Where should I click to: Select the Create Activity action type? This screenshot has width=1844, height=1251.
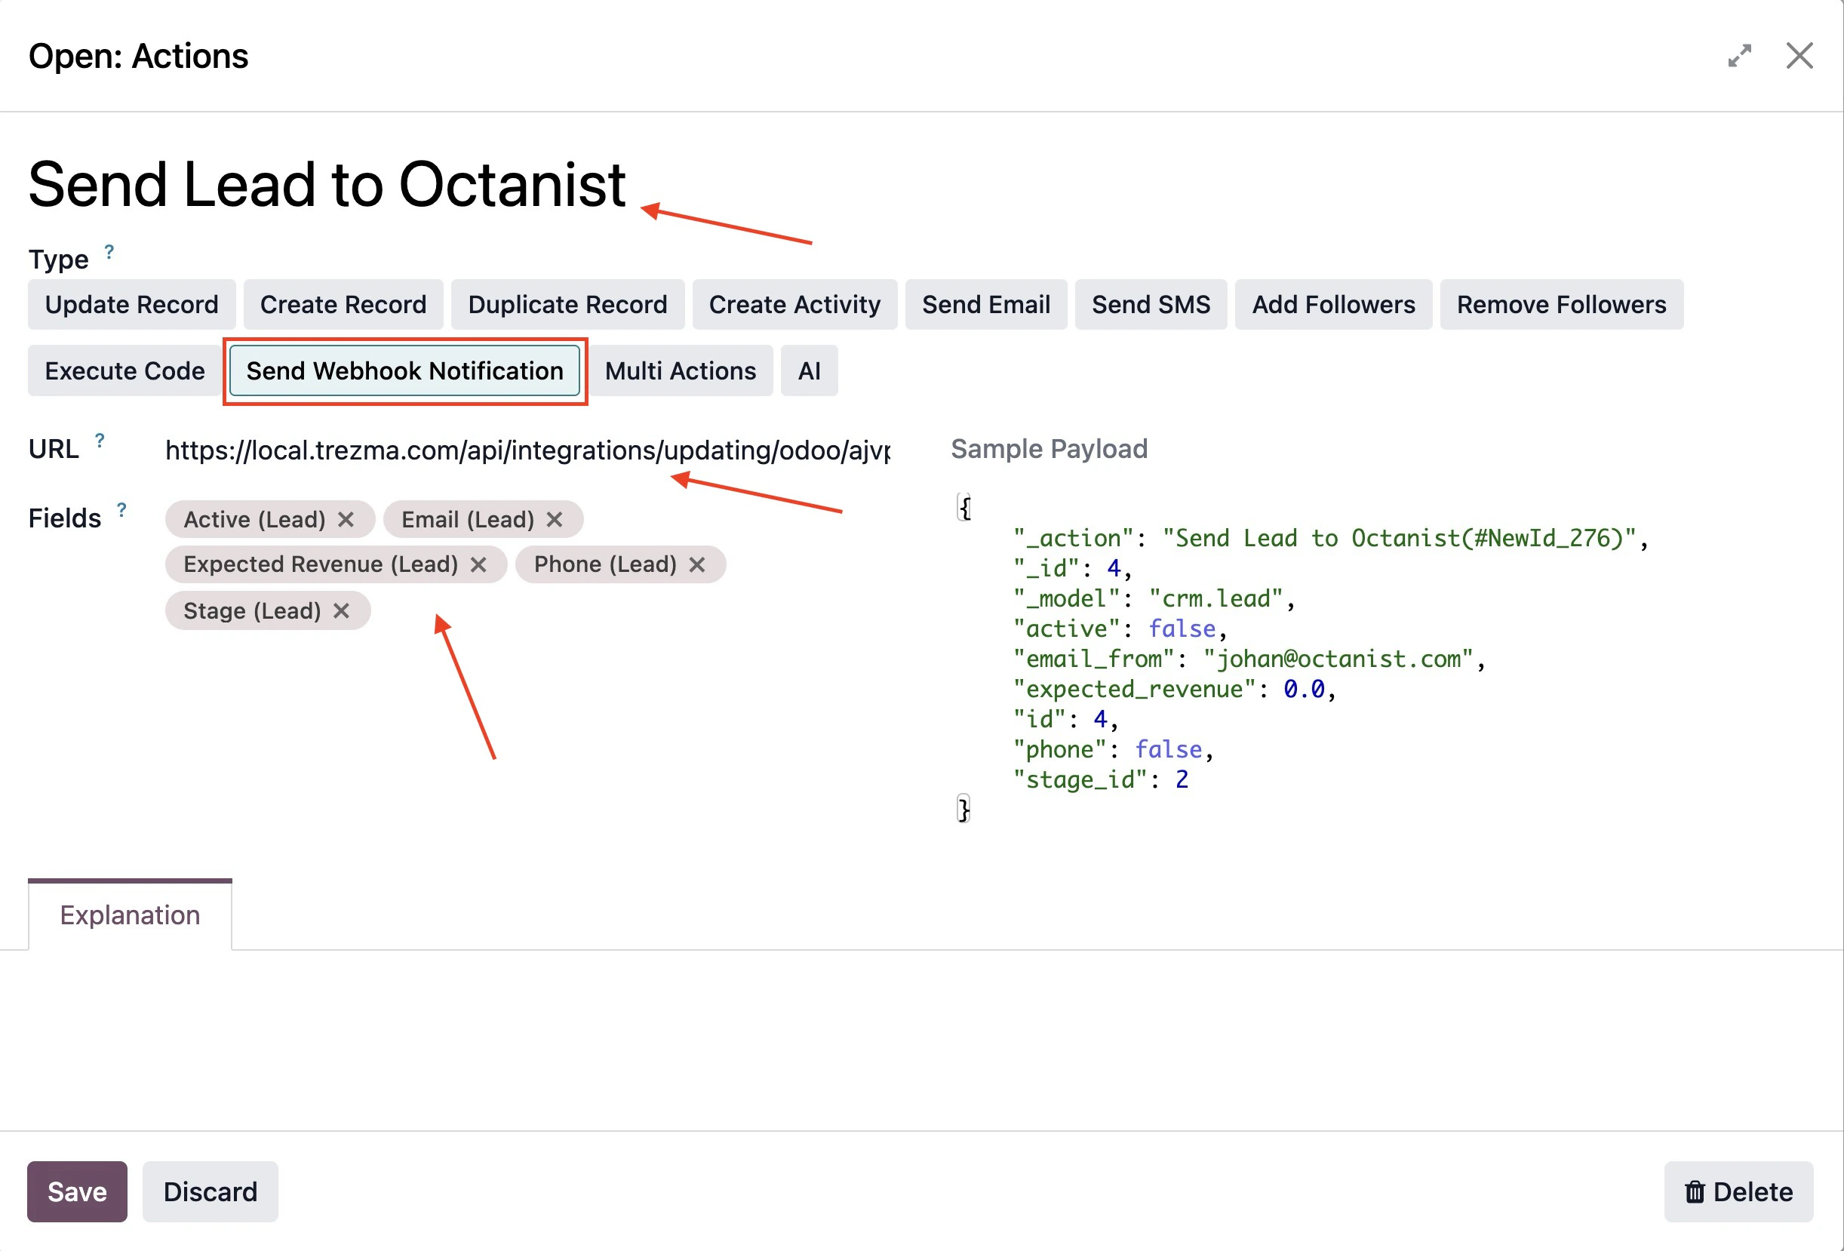click(795, 305)
